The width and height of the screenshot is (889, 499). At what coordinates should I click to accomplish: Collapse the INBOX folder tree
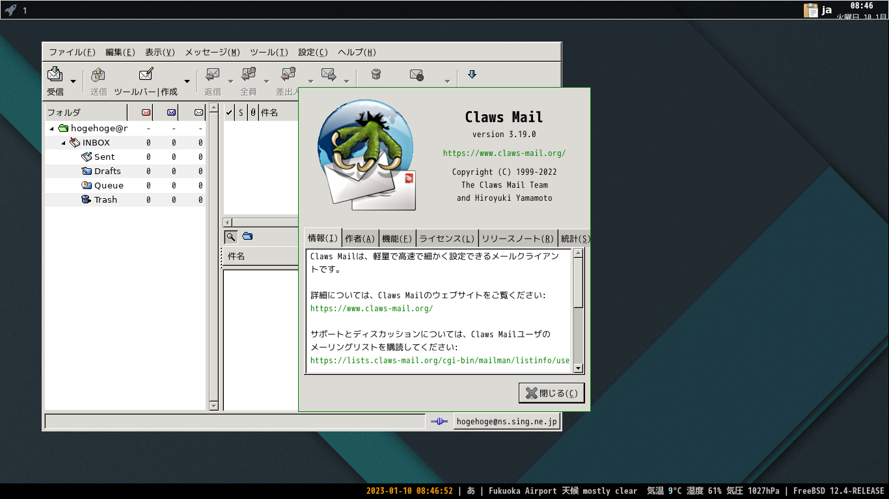pyautogui.click(x=63, y=142)
